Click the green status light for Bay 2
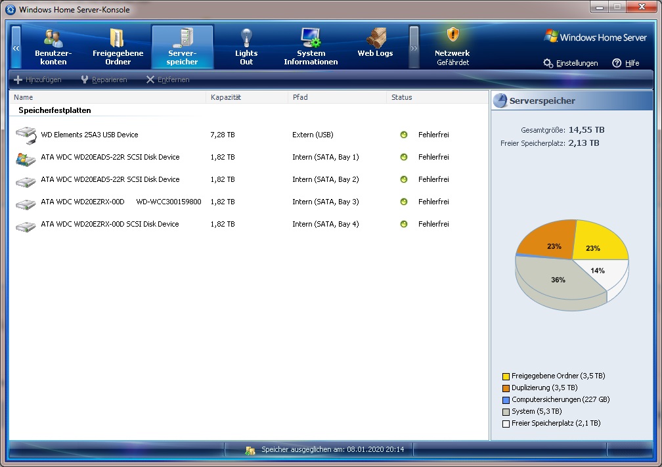Screen dimensions: 662x467 tap(404, 179)
